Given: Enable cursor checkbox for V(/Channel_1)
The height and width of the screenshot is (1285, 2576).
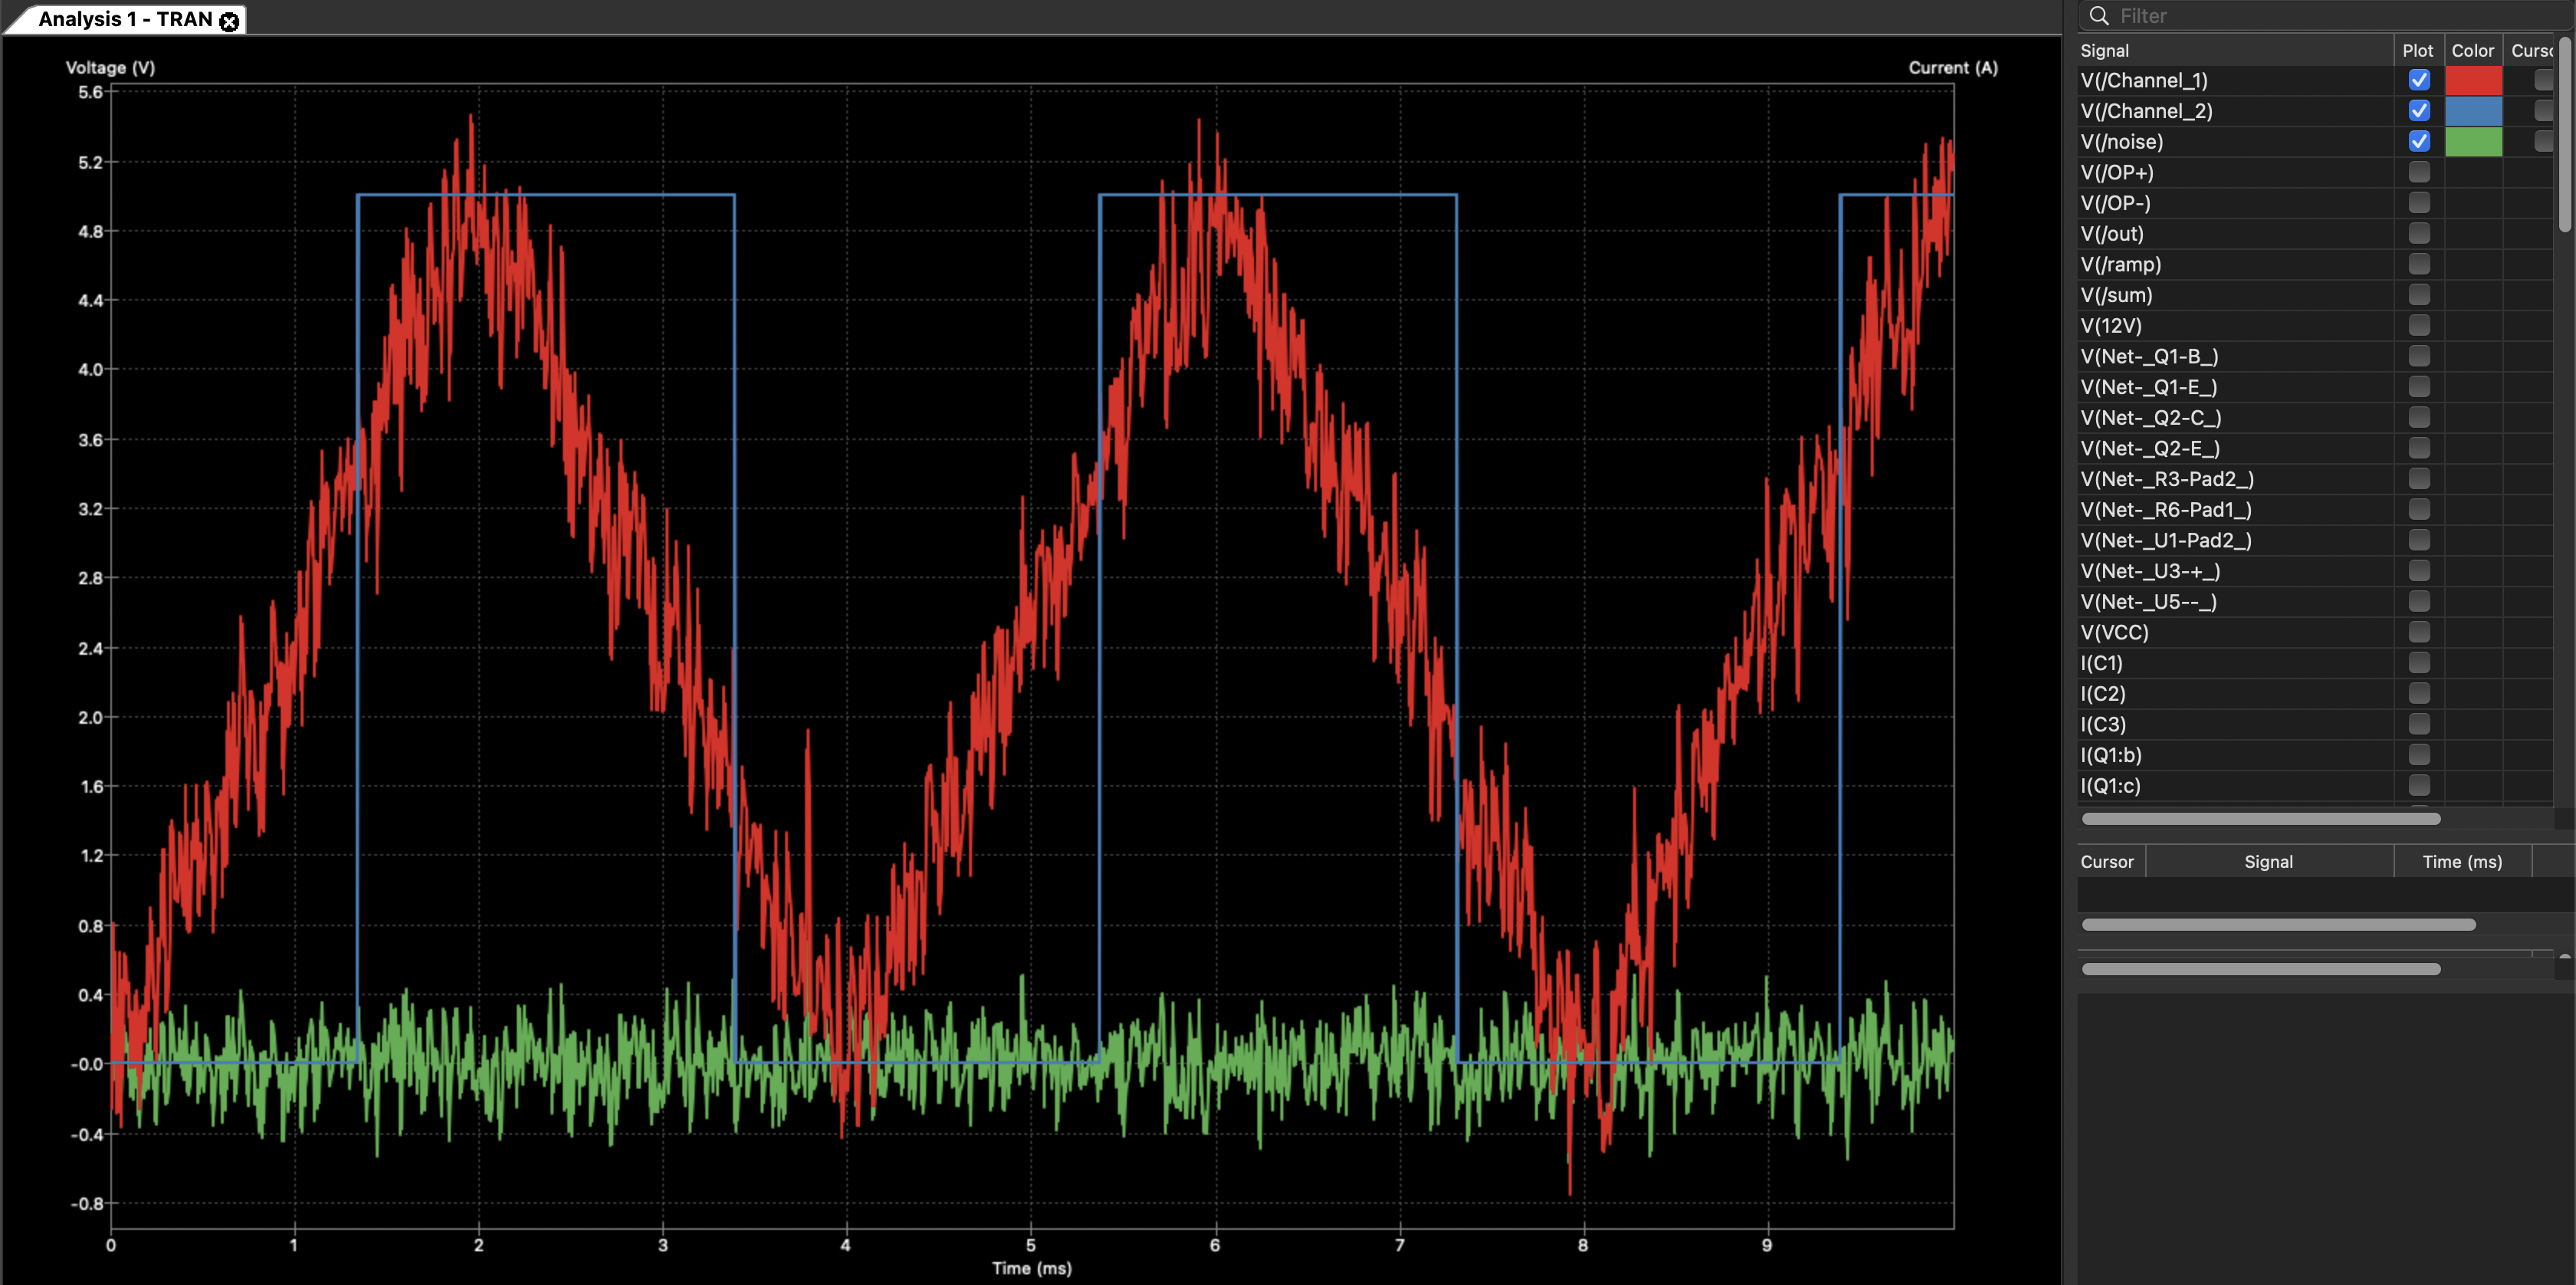Looking at the screenshot, I should coord(2543,80).
